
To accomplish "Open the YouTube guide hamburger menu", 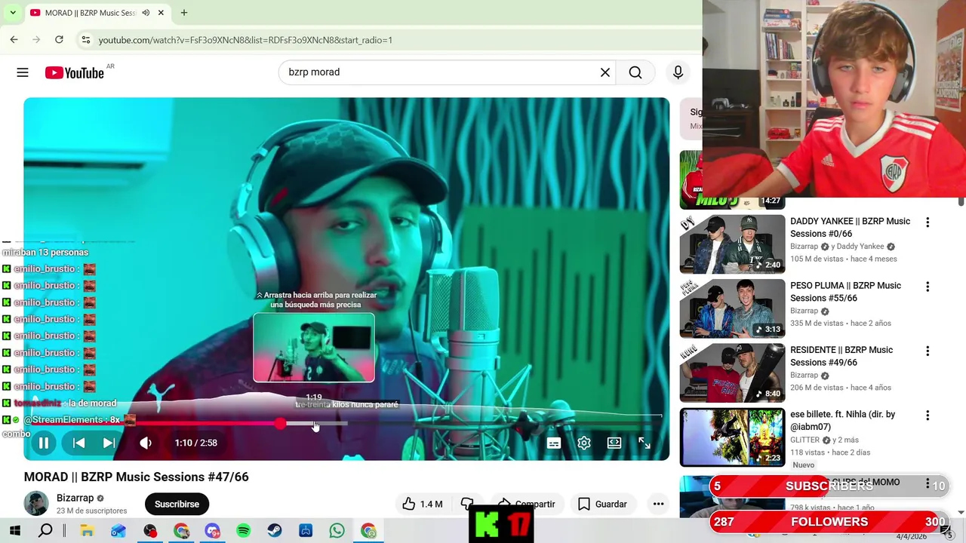I will coord(23,72).
